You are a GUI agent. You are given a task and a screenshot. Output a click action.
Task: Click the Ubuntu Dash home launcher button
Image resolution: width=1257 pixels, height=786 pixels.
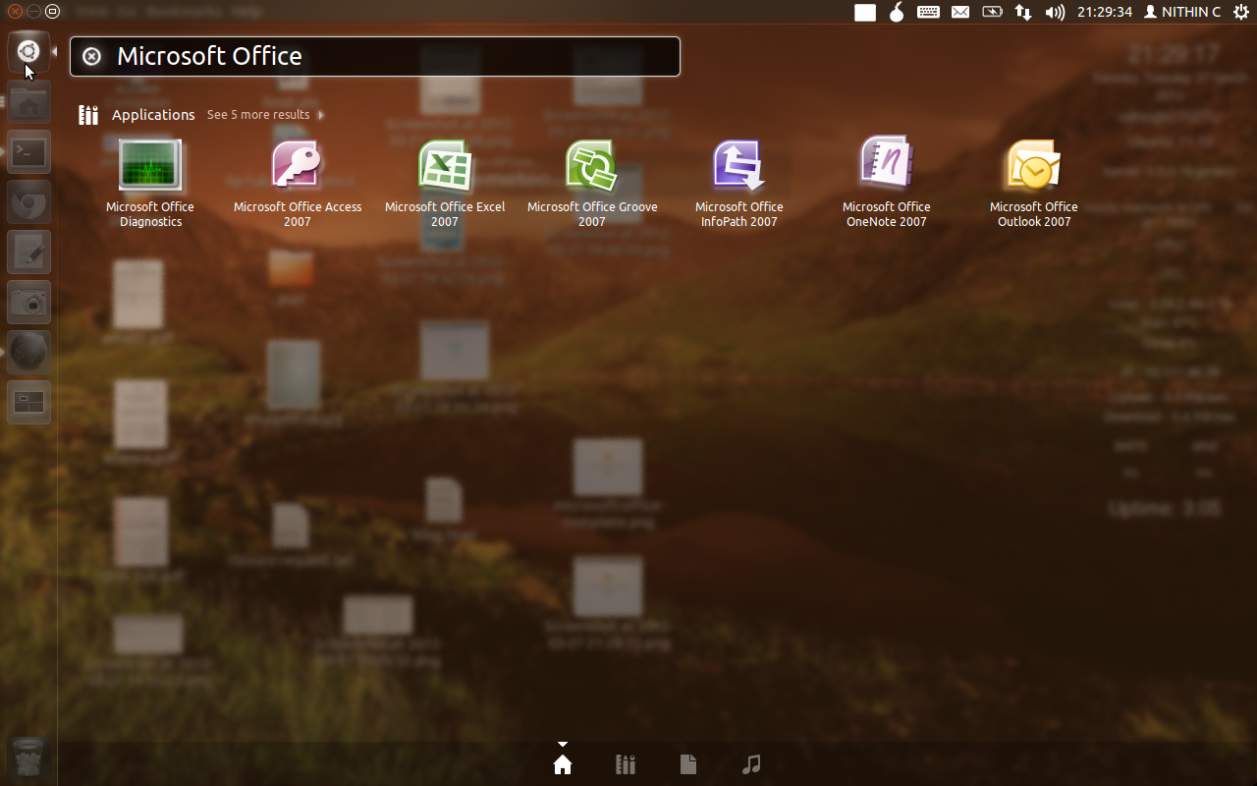[x=28, y=51]
